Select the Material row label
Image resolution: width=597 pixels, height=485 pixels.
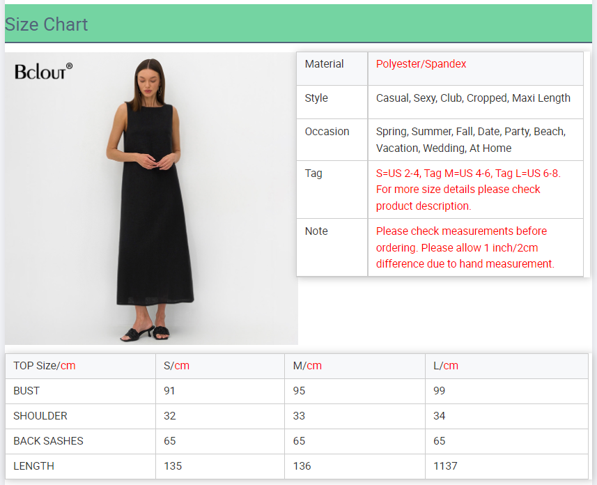coord(324,64)
